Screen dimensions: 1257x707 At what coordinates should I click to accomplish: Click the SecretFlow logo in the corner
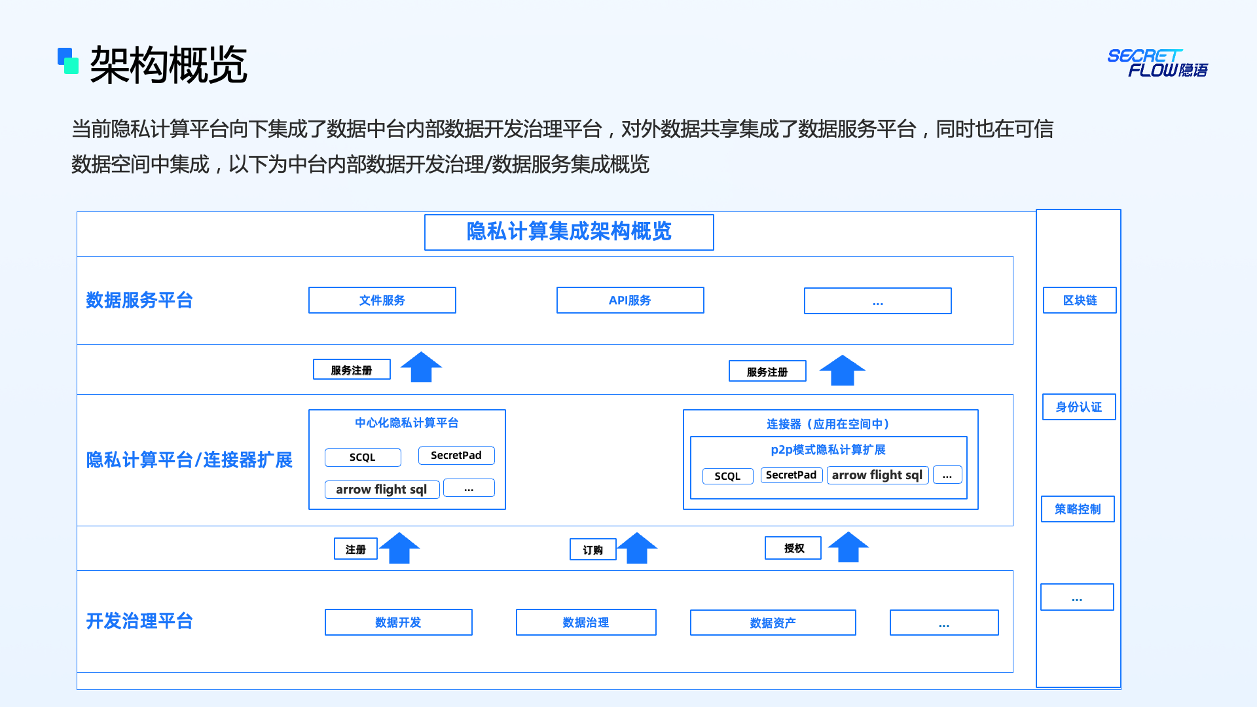1157,63
